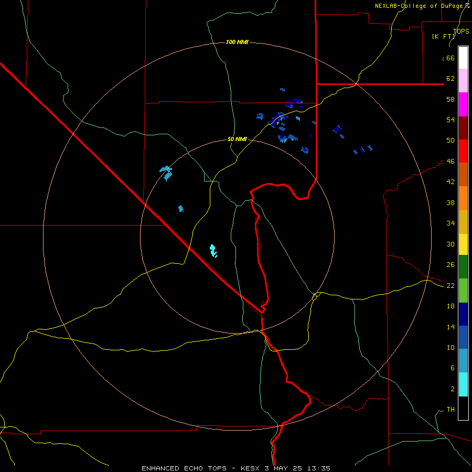Click the '100 NMI' range ring label
Screen dimensions: 472x472
point(237,42)
